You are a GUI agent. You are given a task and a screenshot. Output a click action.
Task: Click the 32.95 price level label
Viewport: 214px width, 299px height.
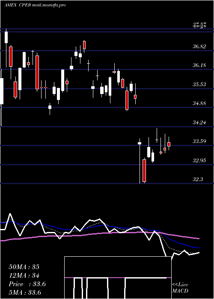199,160
